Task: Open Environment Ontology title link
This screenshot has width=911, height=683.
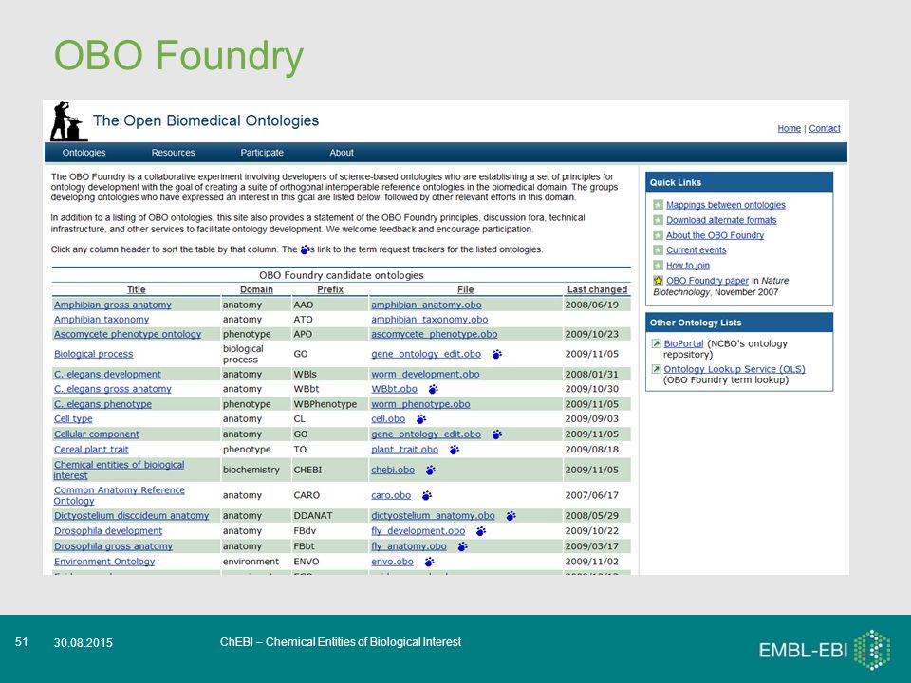Action: coord(104,562)
